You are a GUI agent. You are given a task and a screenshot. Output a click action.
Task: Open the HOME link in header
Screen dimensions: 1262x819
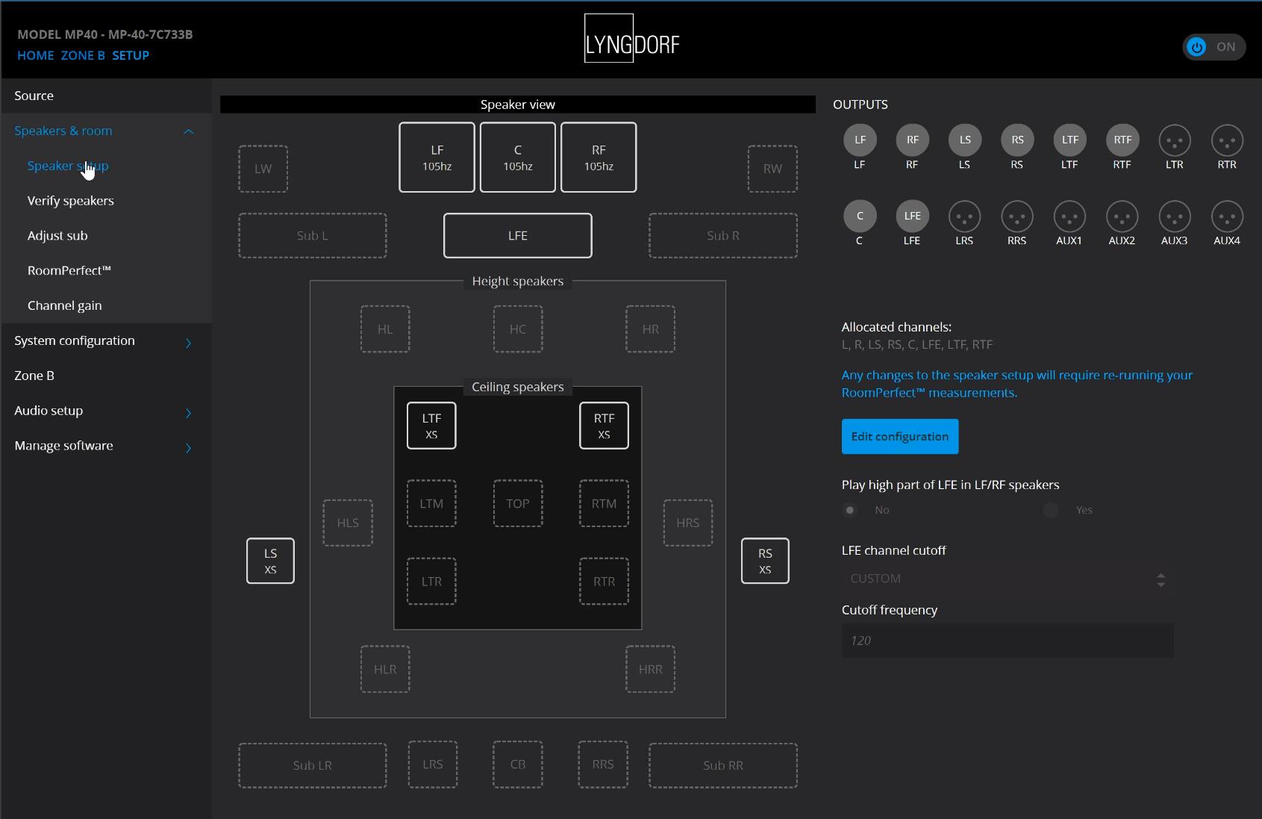pos(35,56)
